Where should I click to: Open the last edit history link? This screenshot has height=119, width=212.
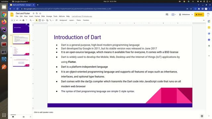(x=82, y=16)
